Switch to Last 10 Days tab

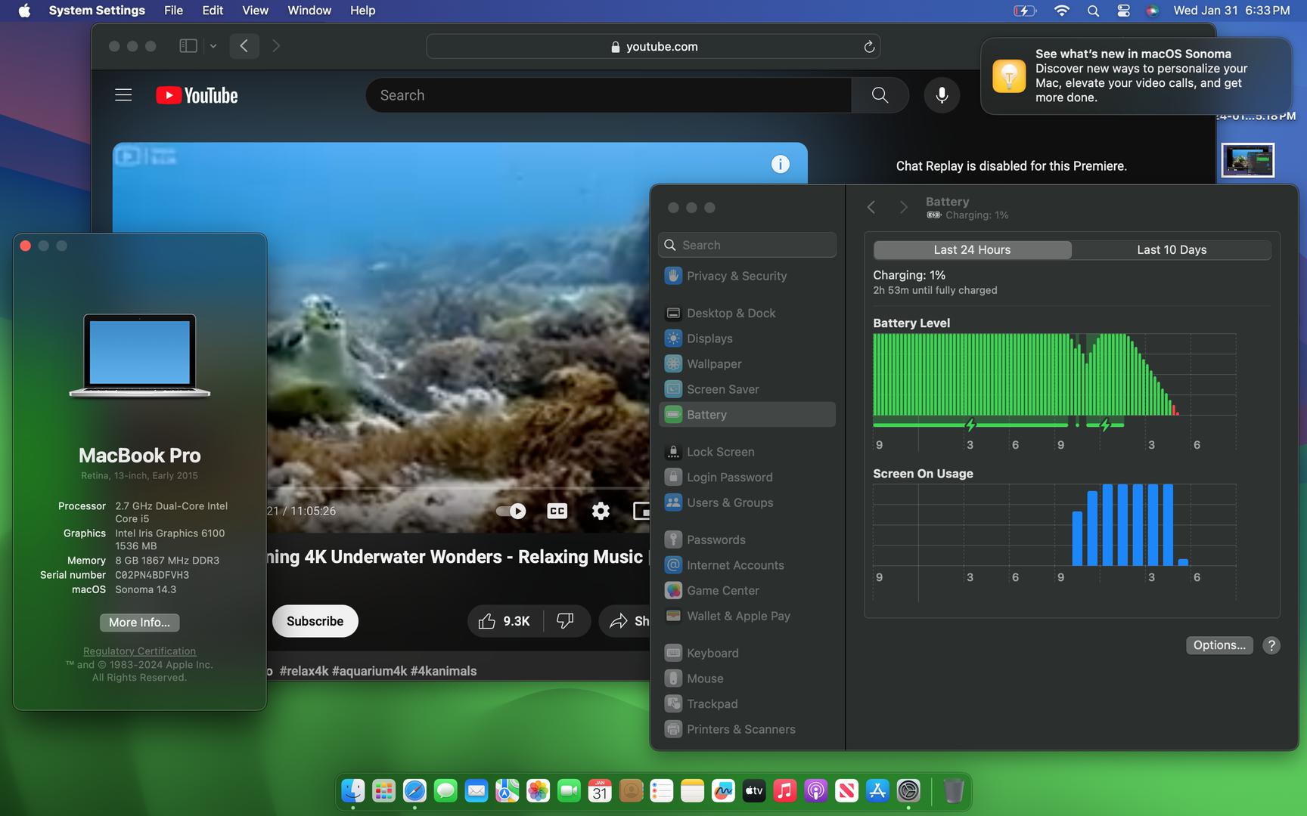pos(1172,250)
